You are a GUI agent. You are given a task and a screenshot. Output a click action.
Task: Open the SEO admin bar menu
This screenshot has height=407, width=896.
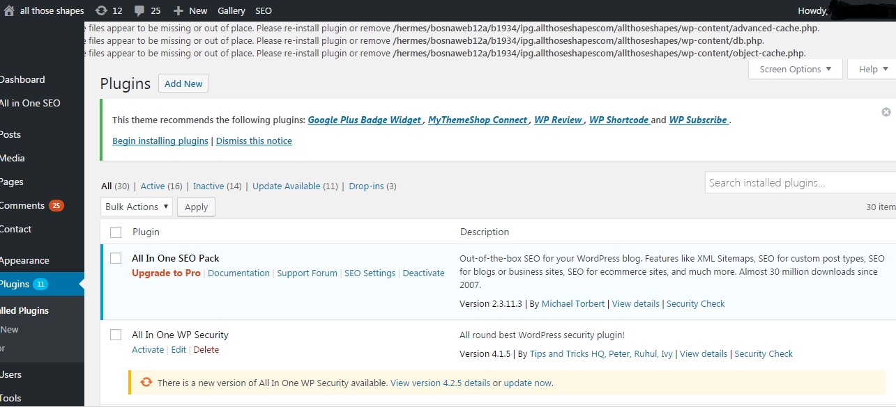point(264,10)
